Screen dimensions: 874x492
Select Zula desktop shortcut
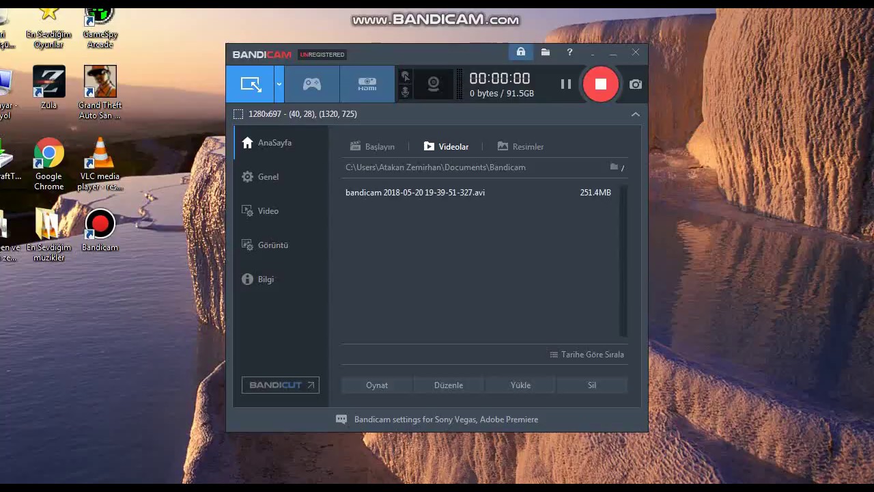tap(49, 87)
